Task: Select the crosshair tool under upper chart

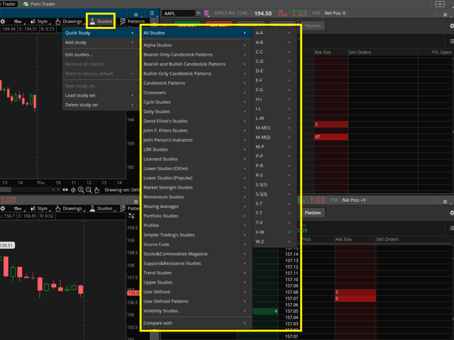Action: 73,190
